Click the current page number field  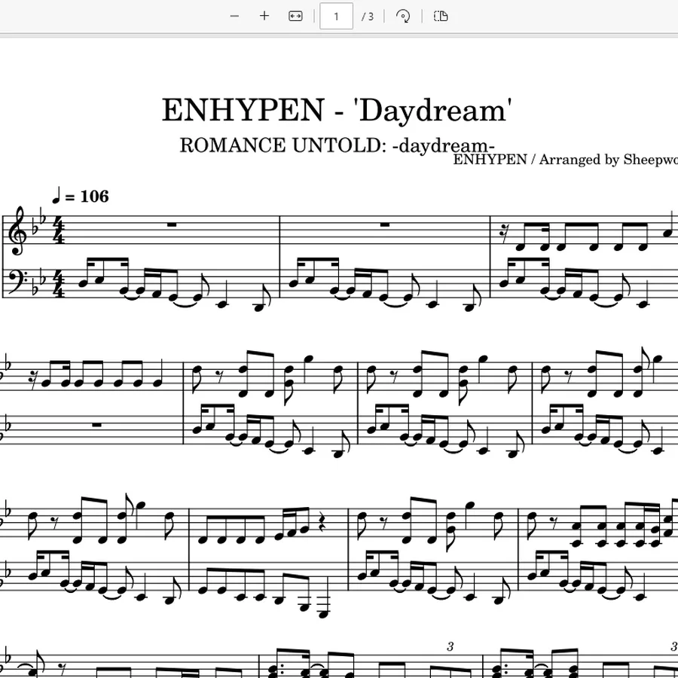point(336,17)
